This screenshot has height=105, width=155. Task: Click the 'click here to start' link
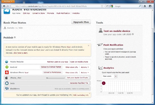21,53
